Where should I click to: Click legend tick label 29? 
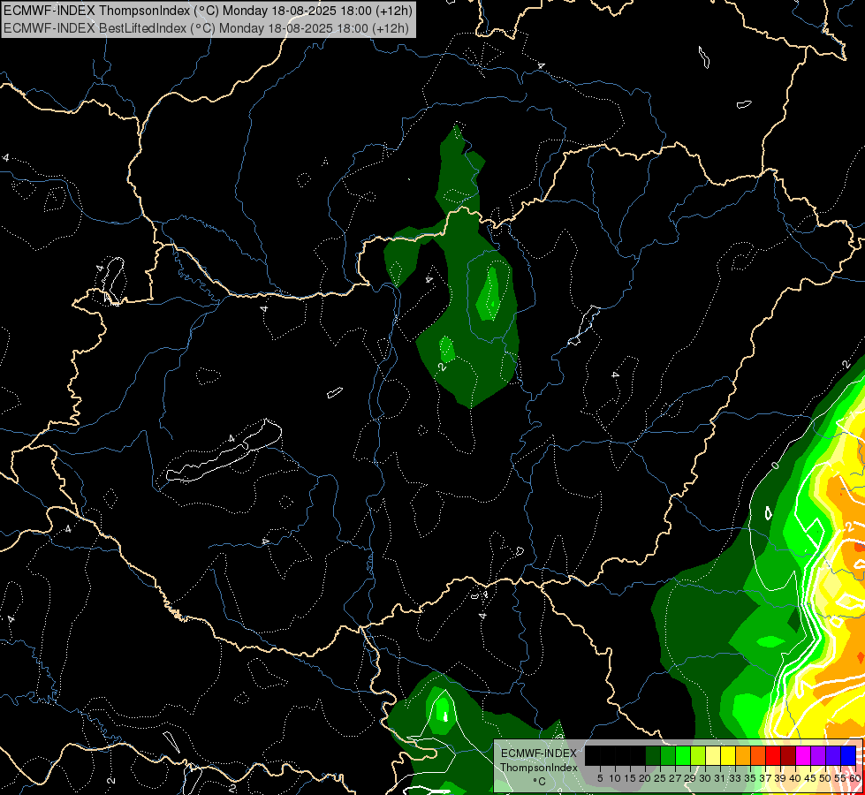click(x=690, y=778)
